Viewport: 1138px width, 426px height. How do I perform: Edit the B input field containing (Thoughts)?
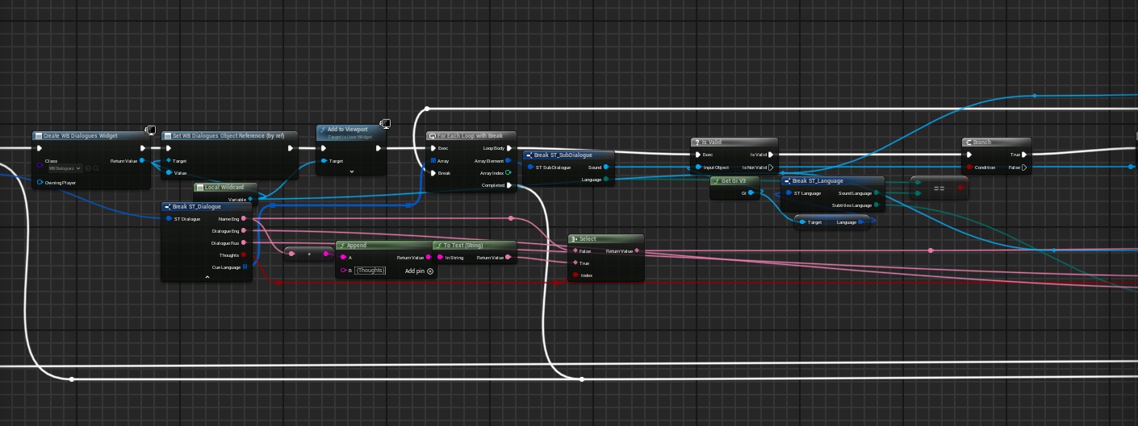[370, 270]
